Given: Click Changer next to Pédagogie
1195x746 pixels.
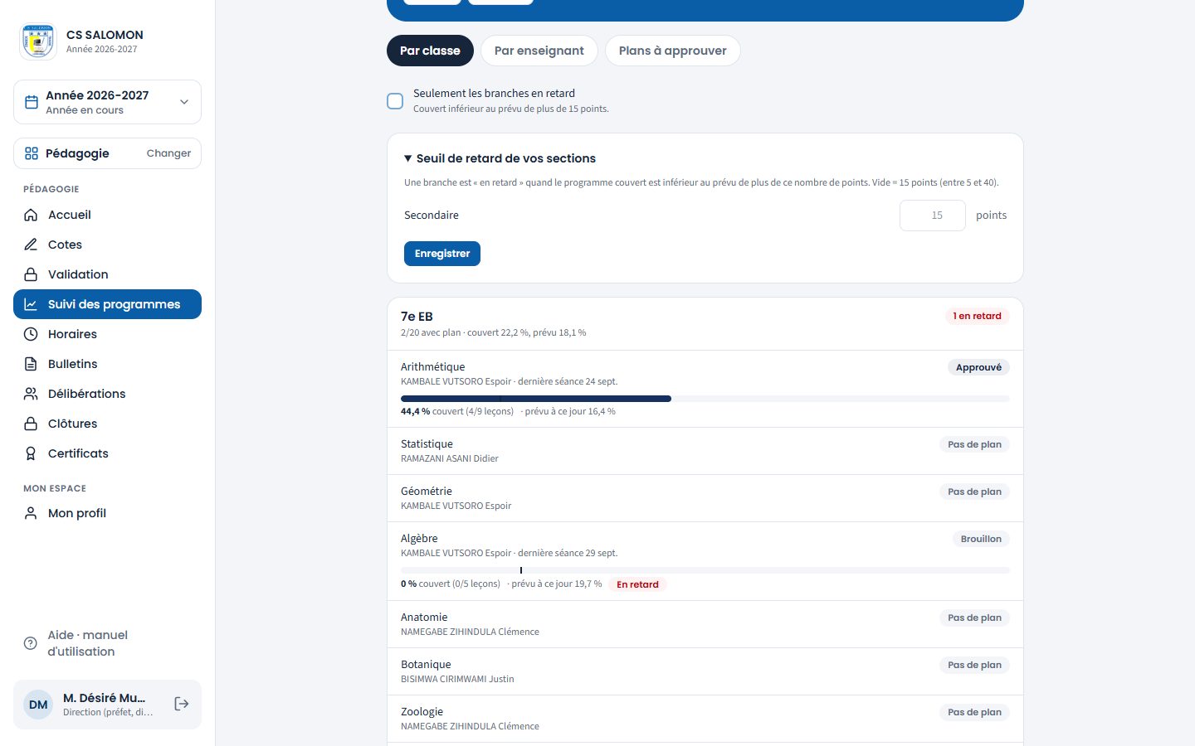Looking at the screenshot, I should tap(168, 153).
